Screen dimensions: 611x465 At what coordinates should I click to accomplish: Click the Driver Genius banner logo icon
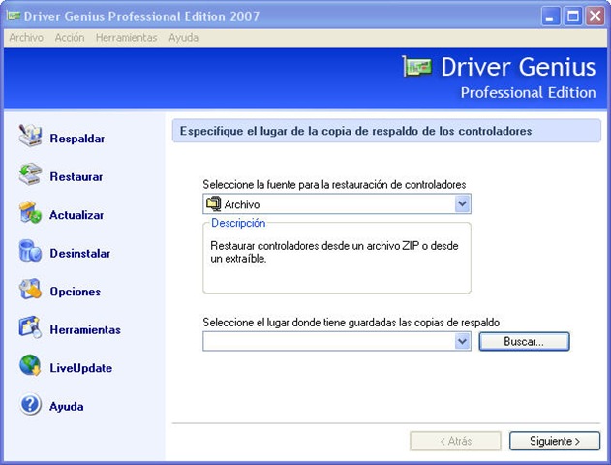pos(417,67)
